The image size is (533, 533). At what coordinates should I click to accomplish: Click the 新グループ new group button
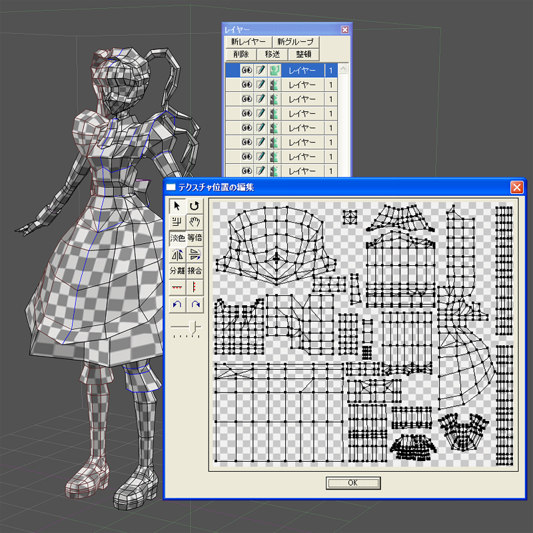pyautogui.click(x=295, y=42)
